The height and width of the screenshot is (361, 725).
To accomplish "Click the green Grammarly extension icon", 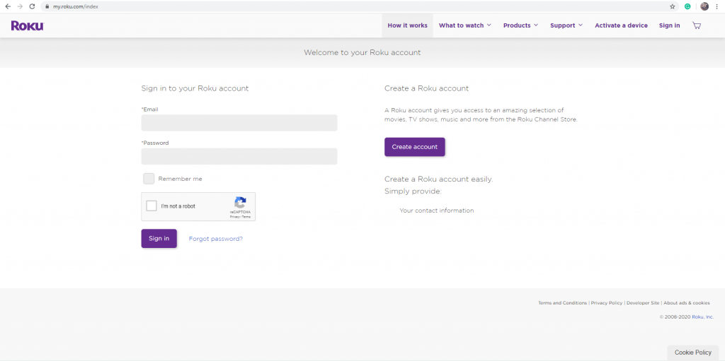I will pyautogui.click(x=687, y=6).
